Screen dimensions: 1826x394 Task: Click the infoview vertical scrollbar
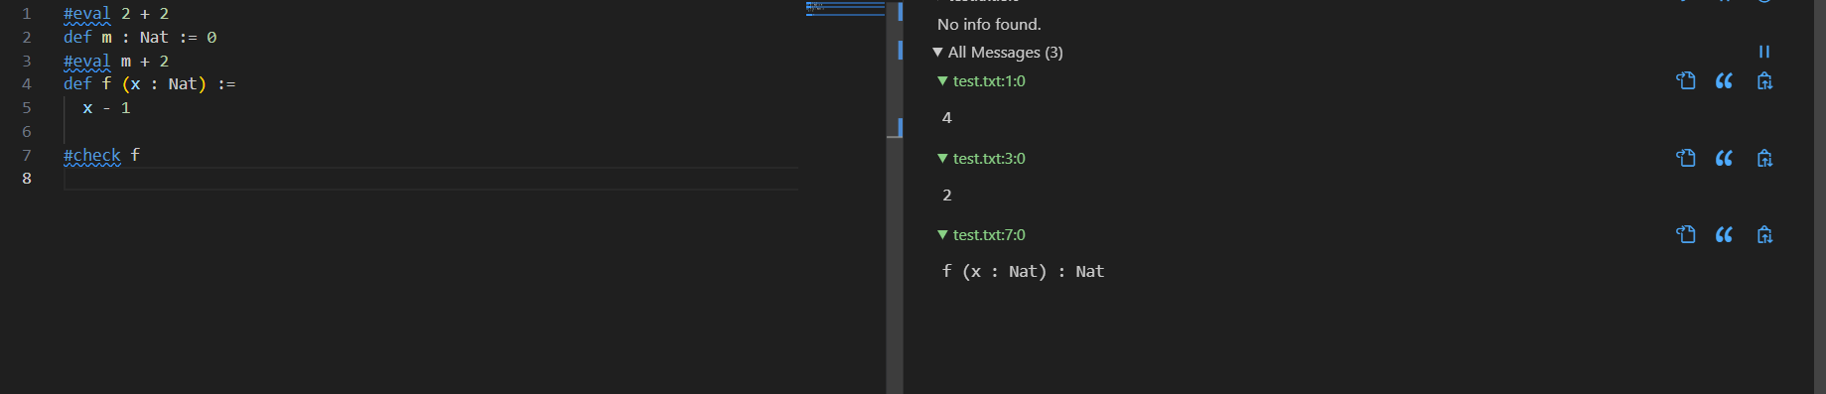pyautogui.click(x=1819, y=197)
